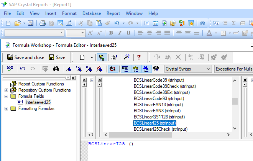Select Align Center text alignment

(149, 33)
